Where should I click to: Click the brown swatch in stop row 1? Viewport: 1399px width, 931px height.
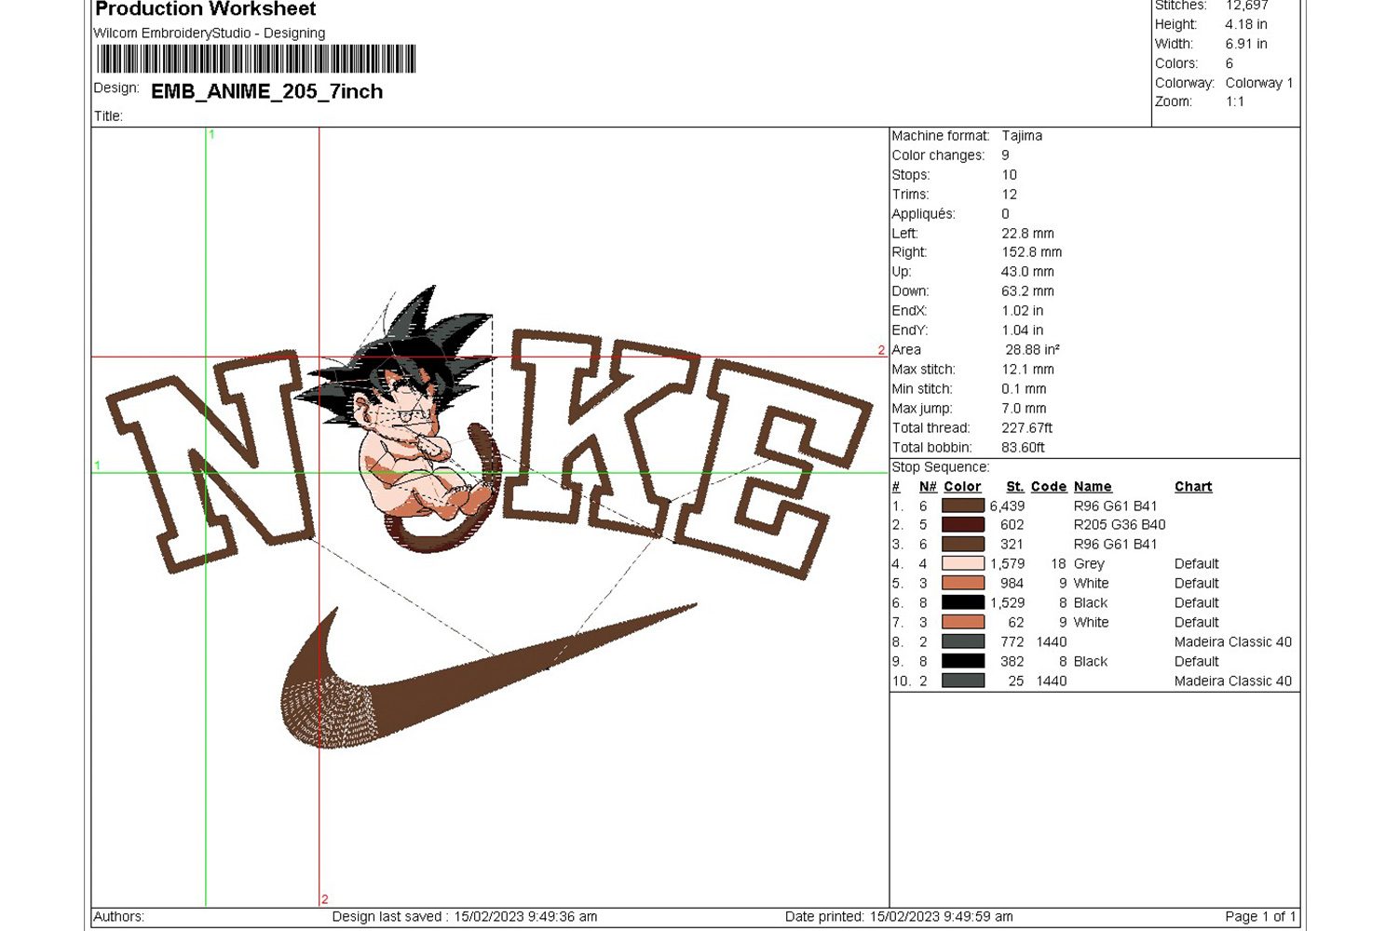pos(963,506)
